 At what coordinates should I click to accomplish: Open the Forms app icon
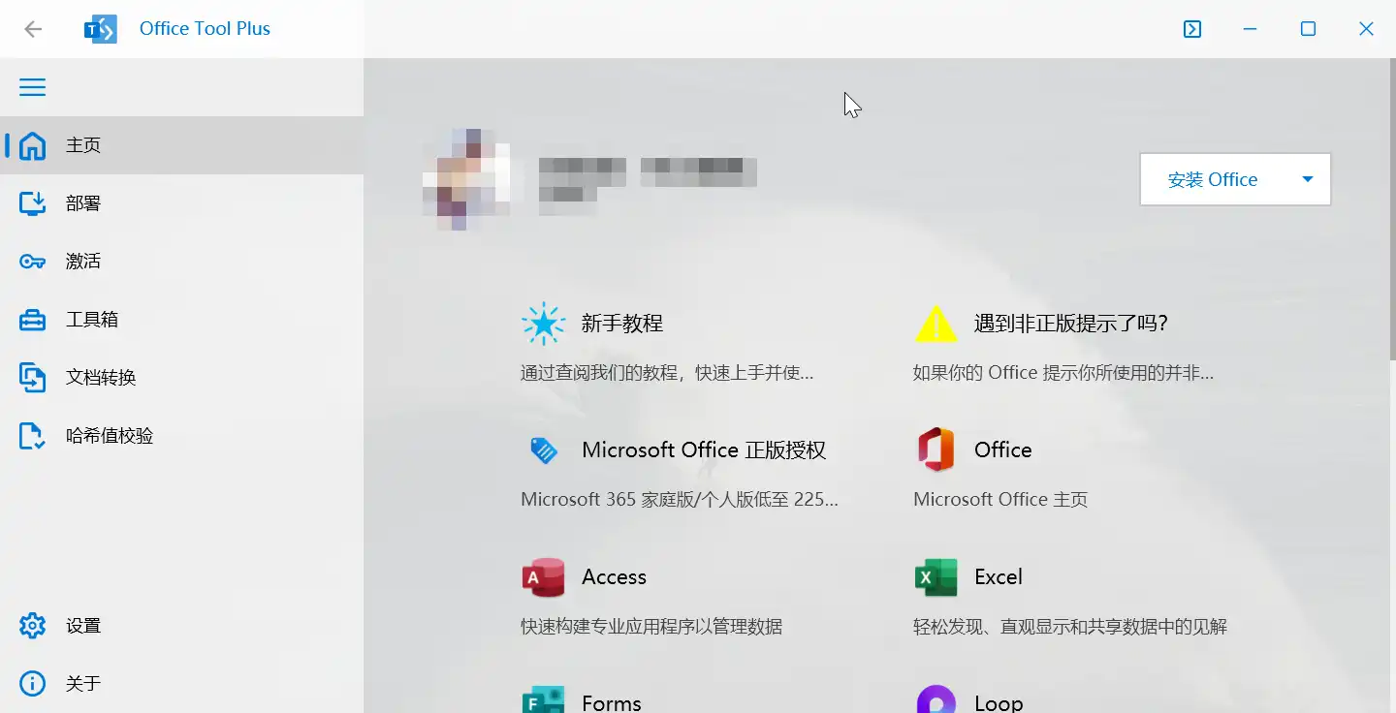[x=543, y=699]
